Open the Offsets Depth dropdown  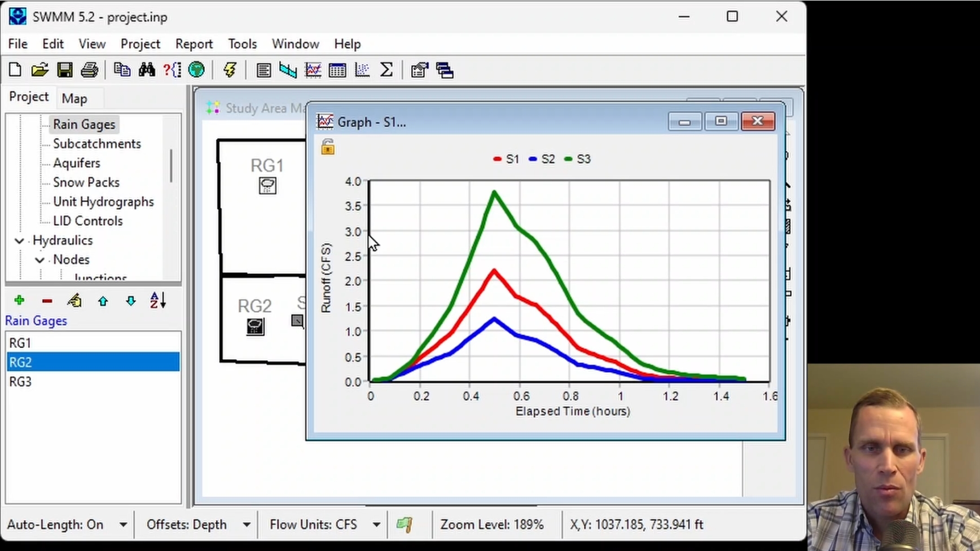(x=247, y=524)
